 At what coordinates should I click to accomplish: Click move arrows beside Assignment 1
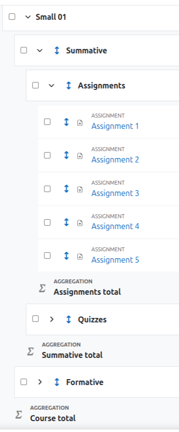point(66,122)
